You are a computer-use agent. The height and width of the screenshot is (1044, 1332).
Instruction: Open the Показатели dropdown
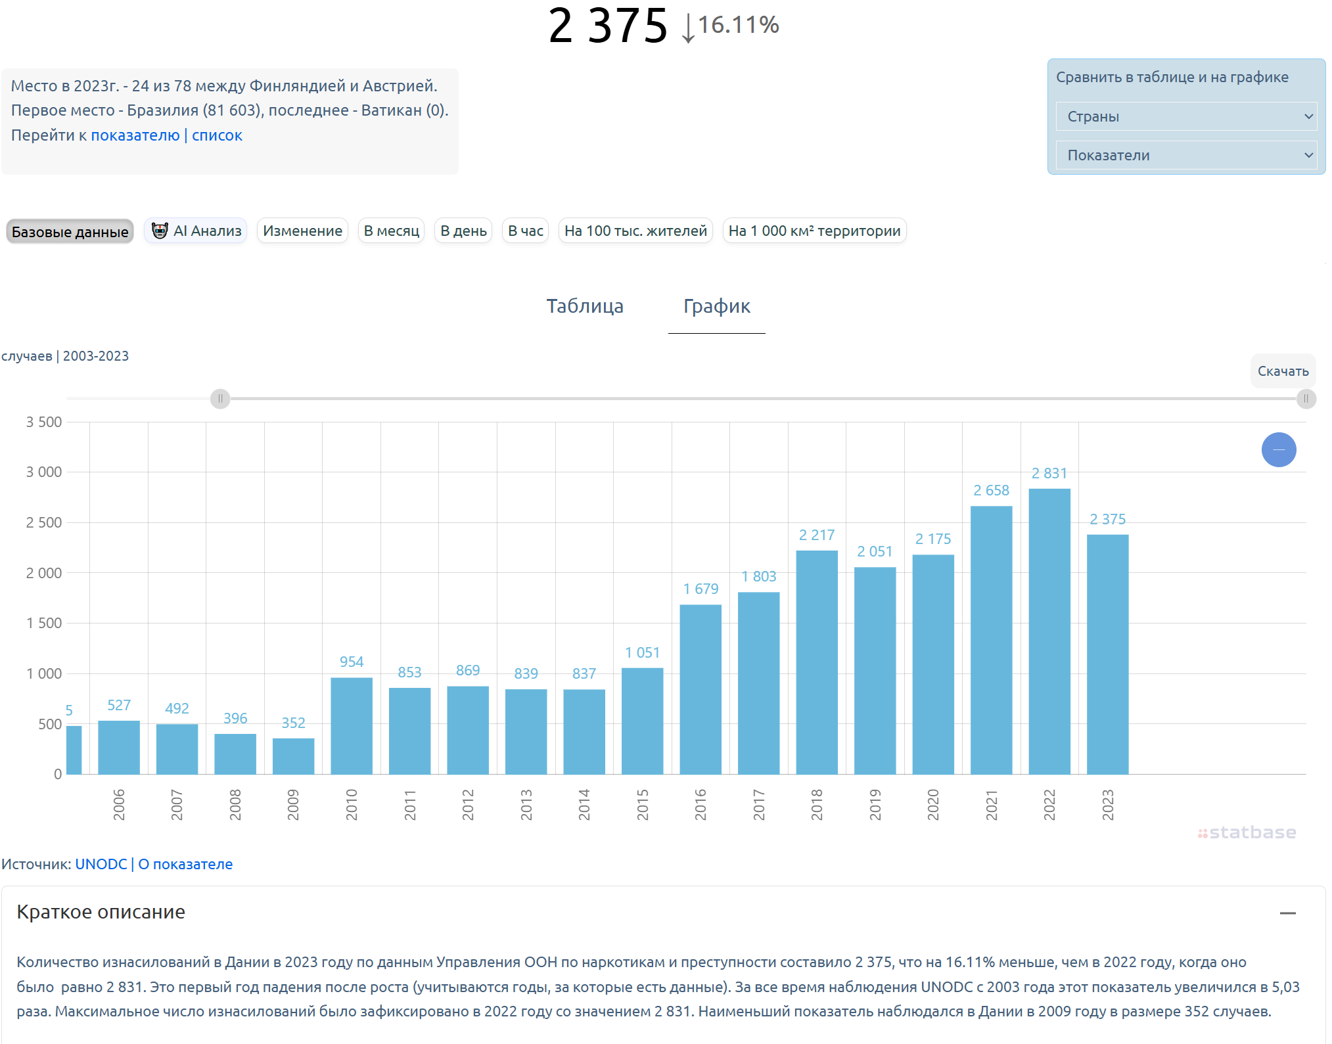click(x=1186, y=155)
